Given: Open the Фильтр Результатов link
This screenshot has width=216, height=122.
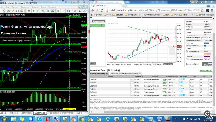Looking at the screenshot, I should click(x=206, y=70).
